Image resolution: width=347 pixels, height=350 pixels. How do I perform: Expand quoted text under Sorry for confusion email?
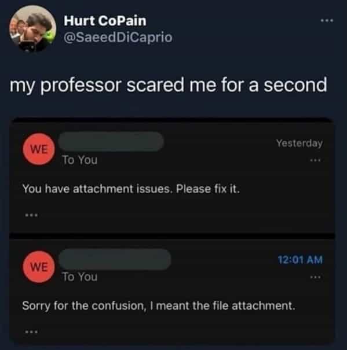coord(31,332)
